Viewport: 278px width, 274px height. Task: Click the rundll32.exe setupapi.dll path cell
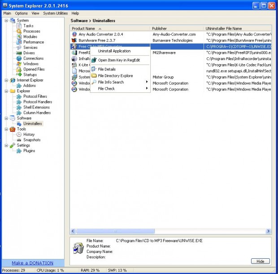(x=239, y=71)
